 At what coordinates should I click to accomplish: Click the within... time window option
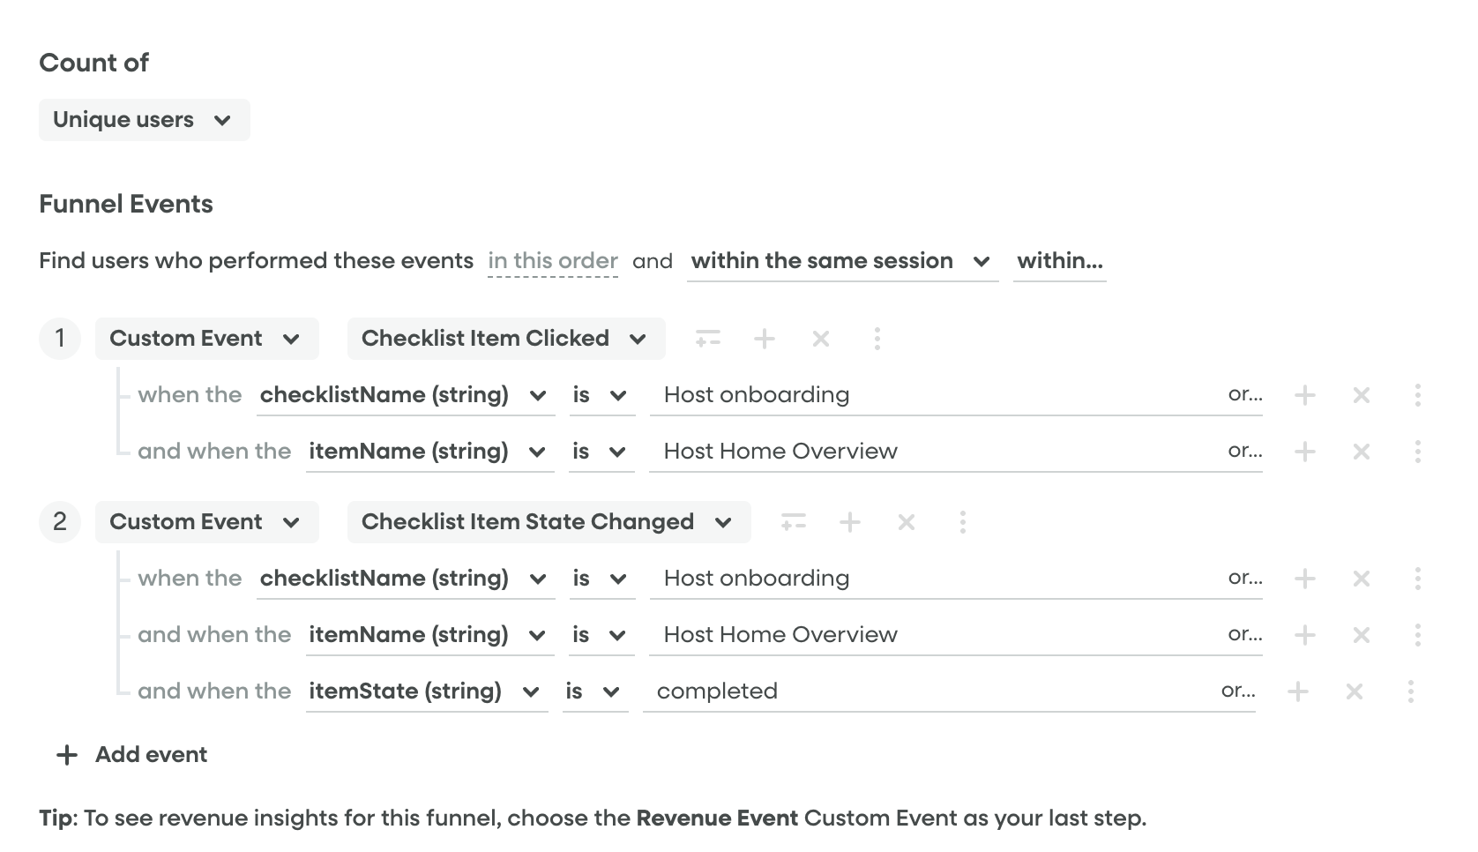tap(1059, 261)
